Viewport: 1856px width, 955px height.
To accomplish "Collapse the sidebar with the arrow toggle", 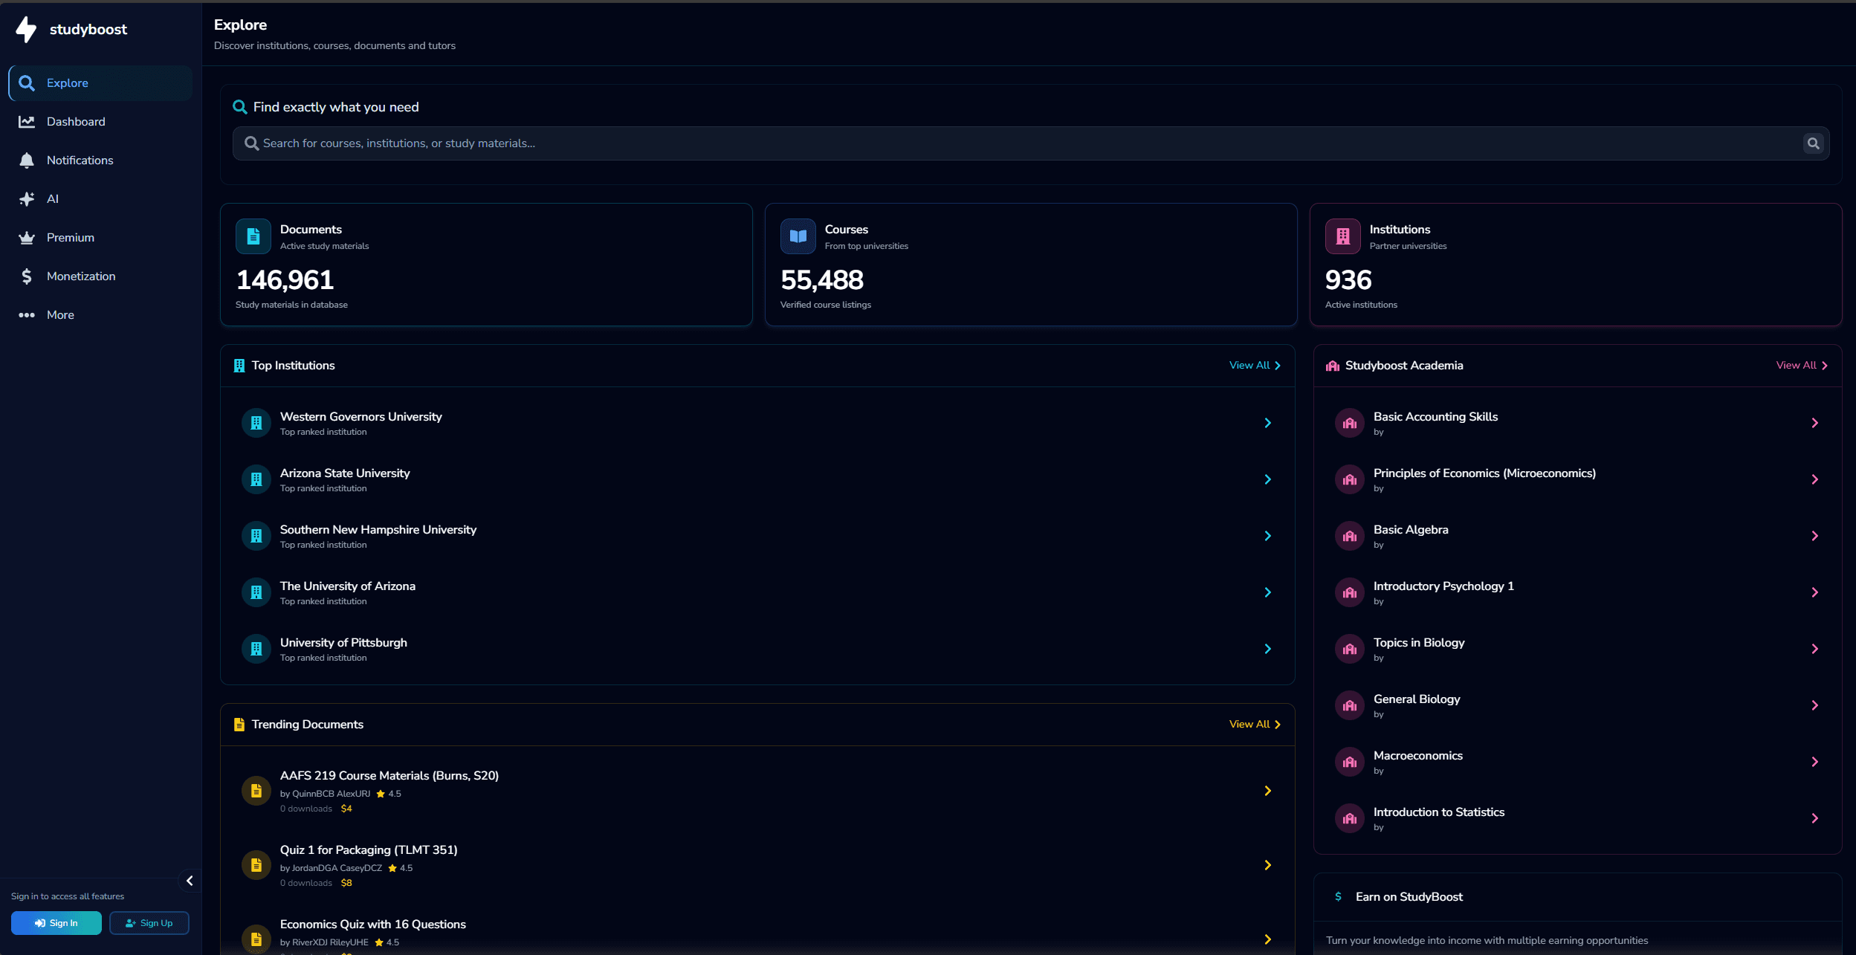I will coord(190,881).
